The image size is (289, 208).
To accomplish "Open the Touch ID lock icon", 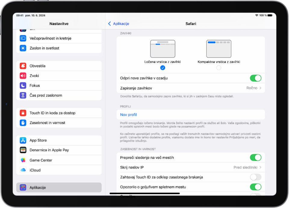I will 23,113.
